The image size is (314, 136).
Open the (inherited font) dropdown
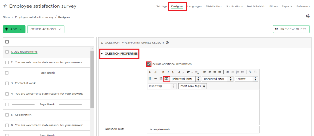(x=186, y=79)
